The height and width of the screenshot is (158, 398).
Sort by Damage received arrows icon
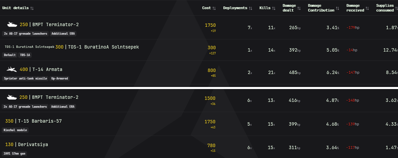[x=367, y=8]
